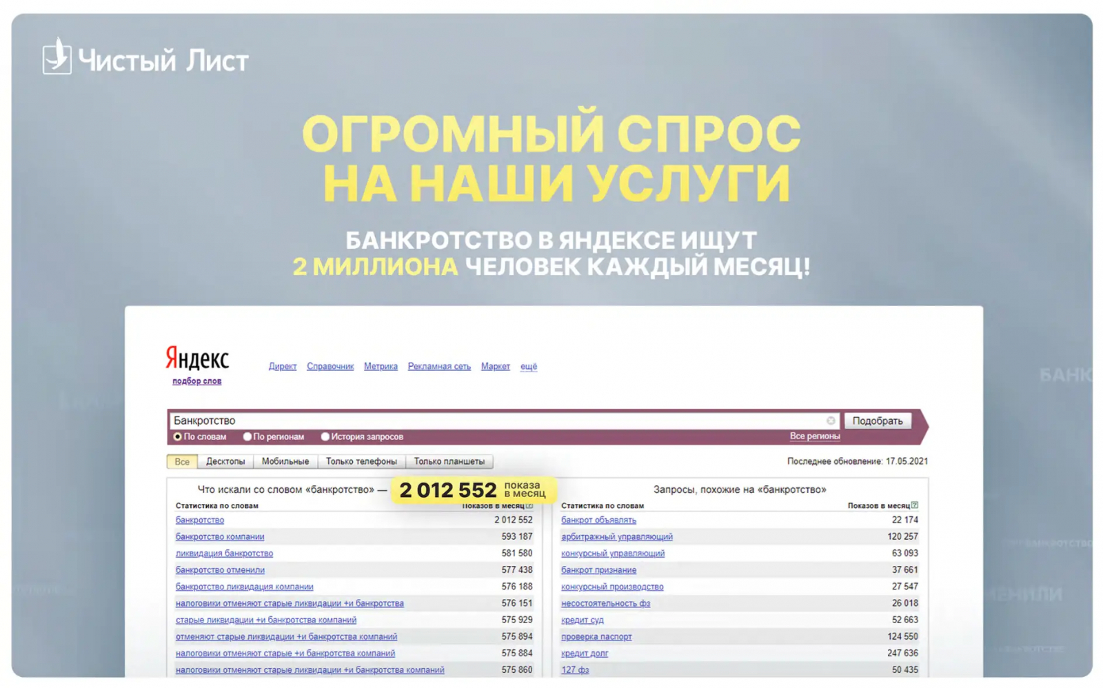Open the Рекламная сеть link
The width and height of the screenshot is (1103, 688).
(439, 366)
